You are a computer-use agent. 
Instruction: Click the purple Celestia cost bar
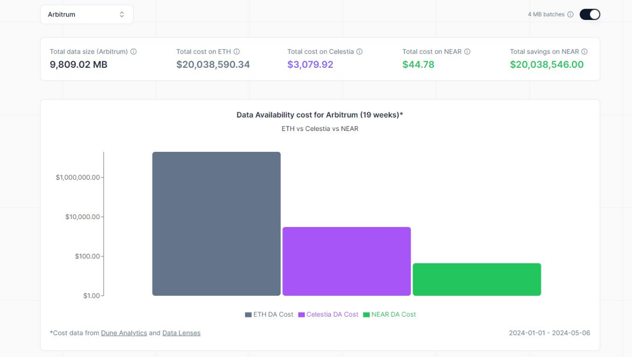(x=346, y=261)
